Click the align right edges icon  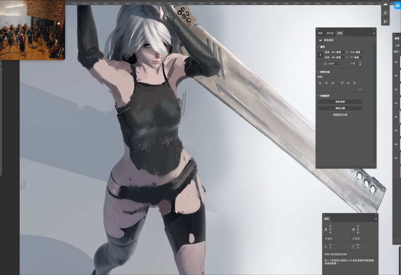[x=332, y=83]
